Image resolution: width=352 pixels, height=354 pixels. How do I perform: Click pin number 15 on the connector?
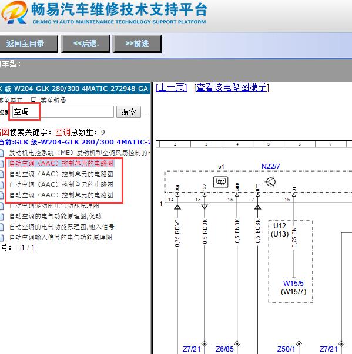(x=230, y=200)
